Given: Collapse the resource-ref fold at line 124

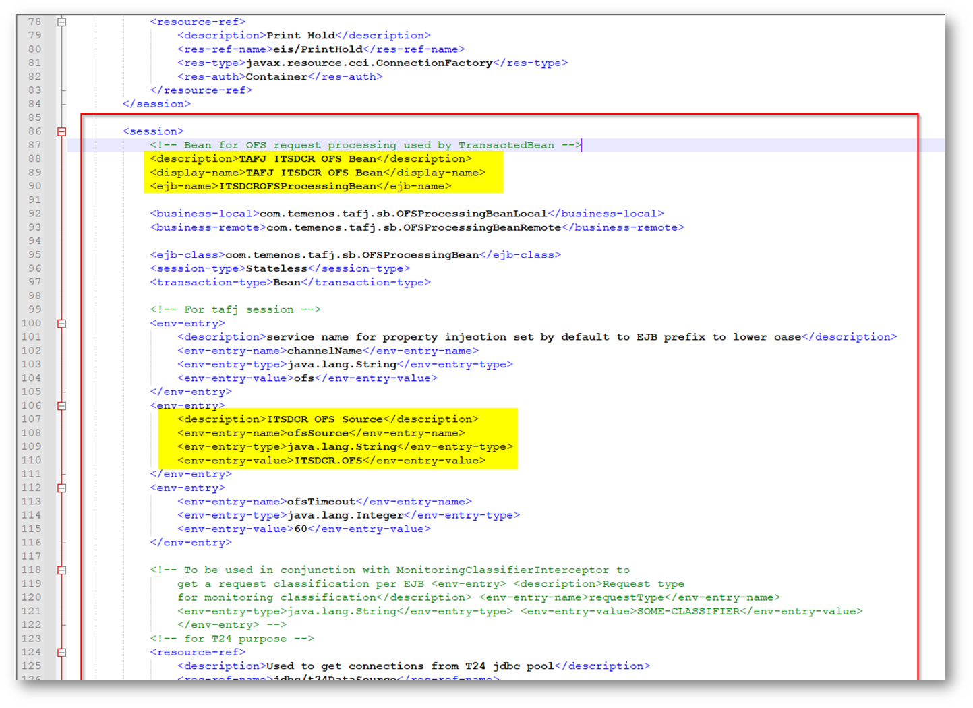Looking at the screenshot, I should [x=62, y=653].
